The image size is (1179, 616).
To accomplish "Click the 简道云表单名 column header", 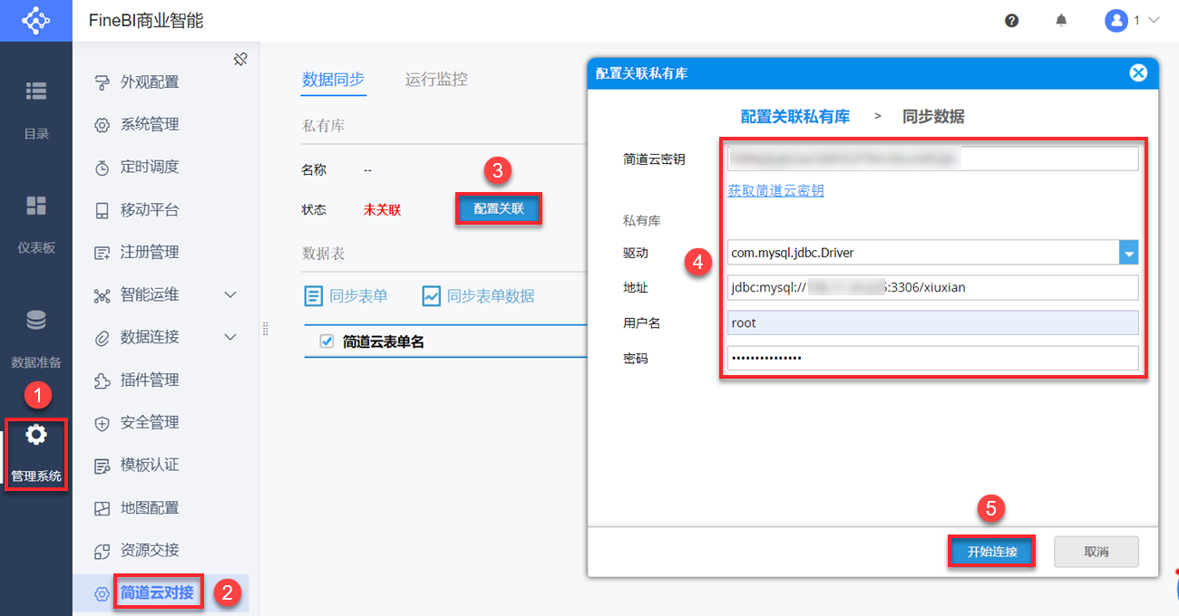I will tap(384, 342).
